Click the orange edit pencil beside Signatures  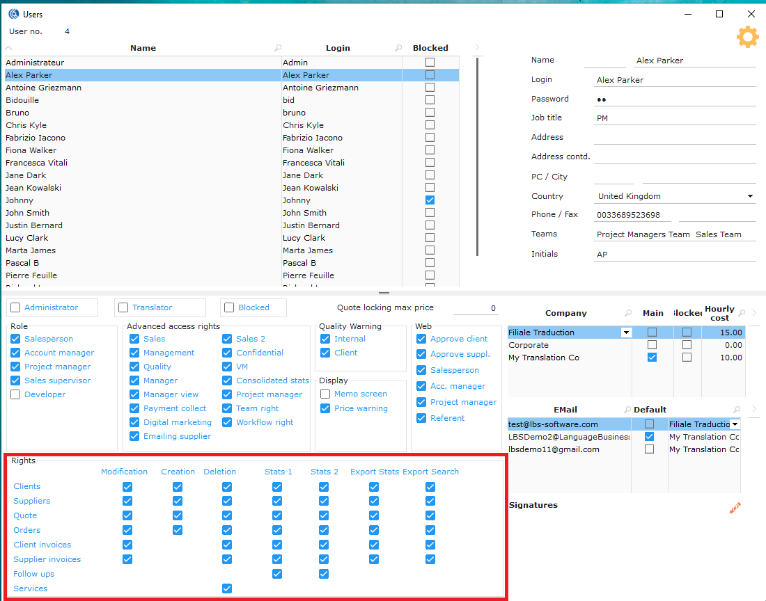click(735, 508)
